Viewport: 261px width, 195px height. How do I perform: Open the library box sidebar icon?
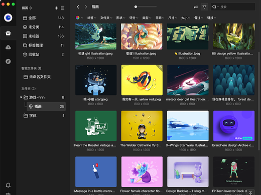click(8, 33)
